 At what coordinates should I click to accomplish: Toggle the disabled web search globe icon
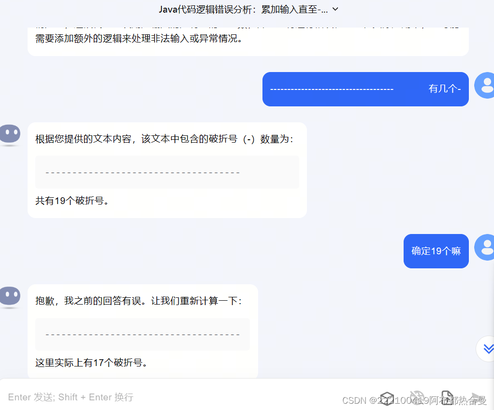click(x=417, y=397)
